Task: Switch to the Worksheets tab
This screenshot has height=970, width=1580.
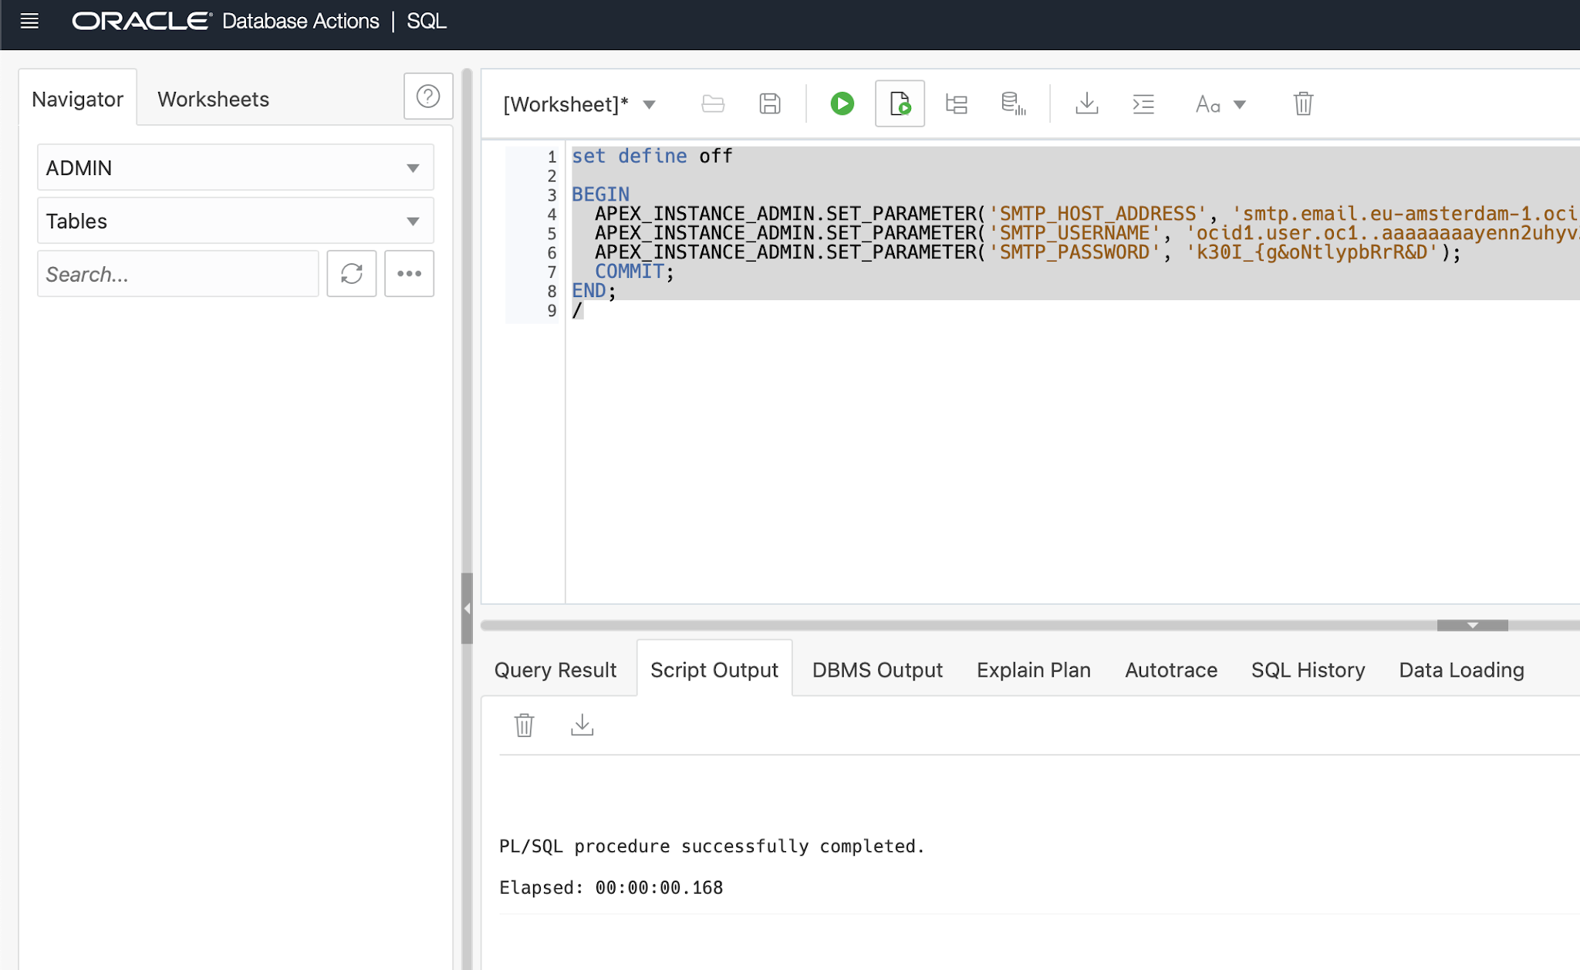Action: click(x=213, y=99)
